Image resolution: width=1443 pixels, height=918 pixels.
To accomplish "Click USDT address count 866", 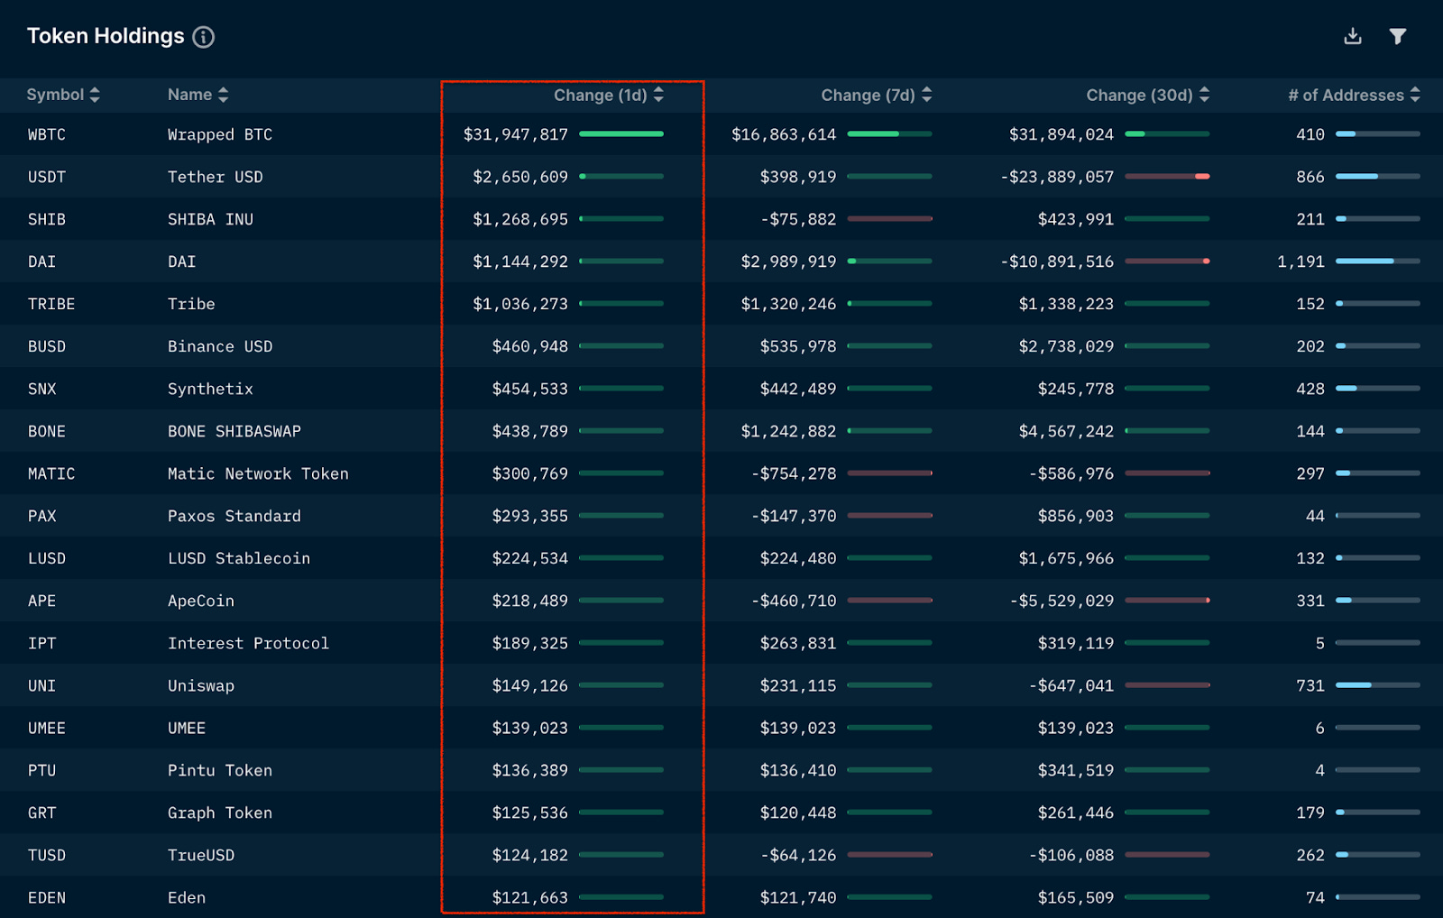I will click(1310, 177).
